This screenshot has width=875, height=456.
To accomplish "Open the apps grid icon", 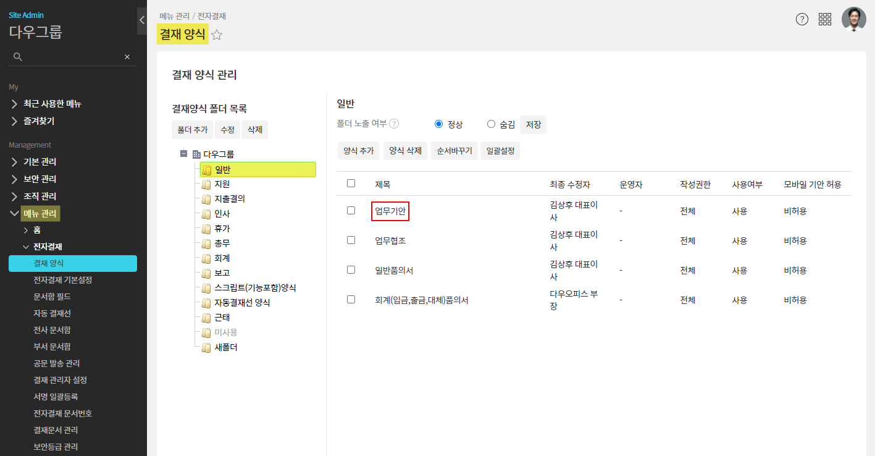I will coord(825,19).
